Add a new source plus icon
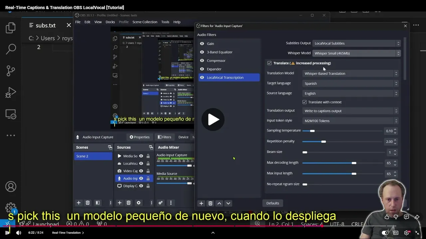 tap(119, 203)
